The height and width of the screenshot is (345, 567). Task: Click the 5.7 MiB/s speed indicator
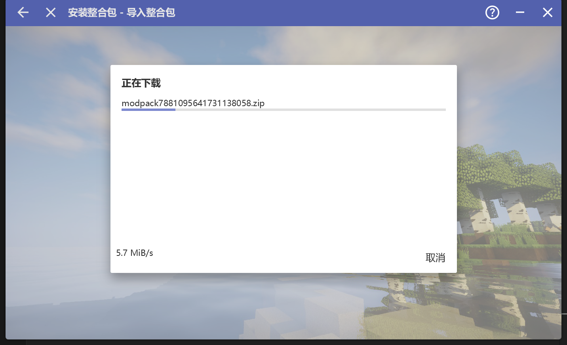[x=135, y=253]
